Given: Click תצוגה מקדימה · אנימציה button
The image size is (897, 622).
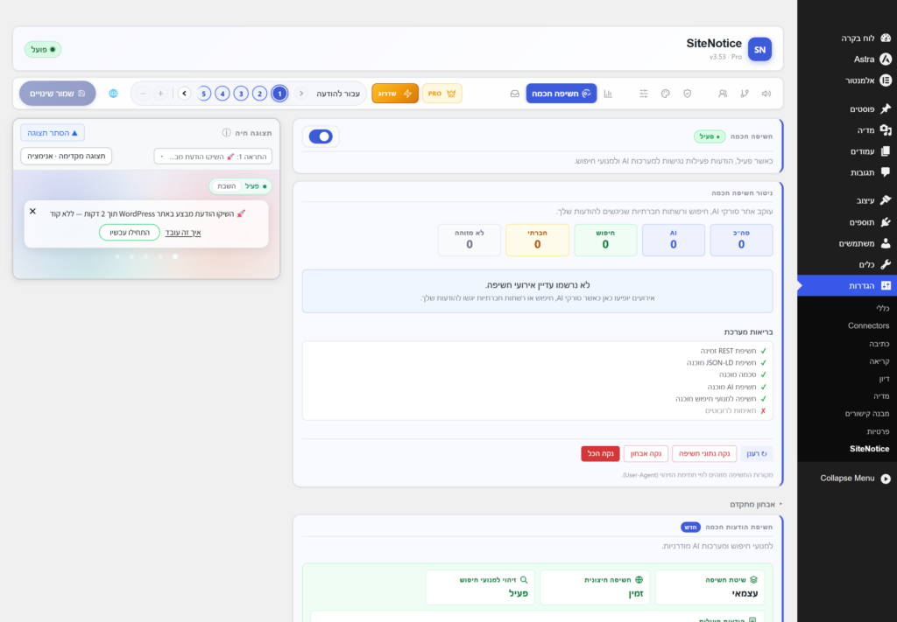Looking at the screenshot, I should coord(67,157).
